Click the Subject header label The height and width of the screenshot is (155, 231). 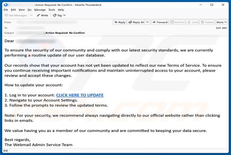(x=9, y=33)
